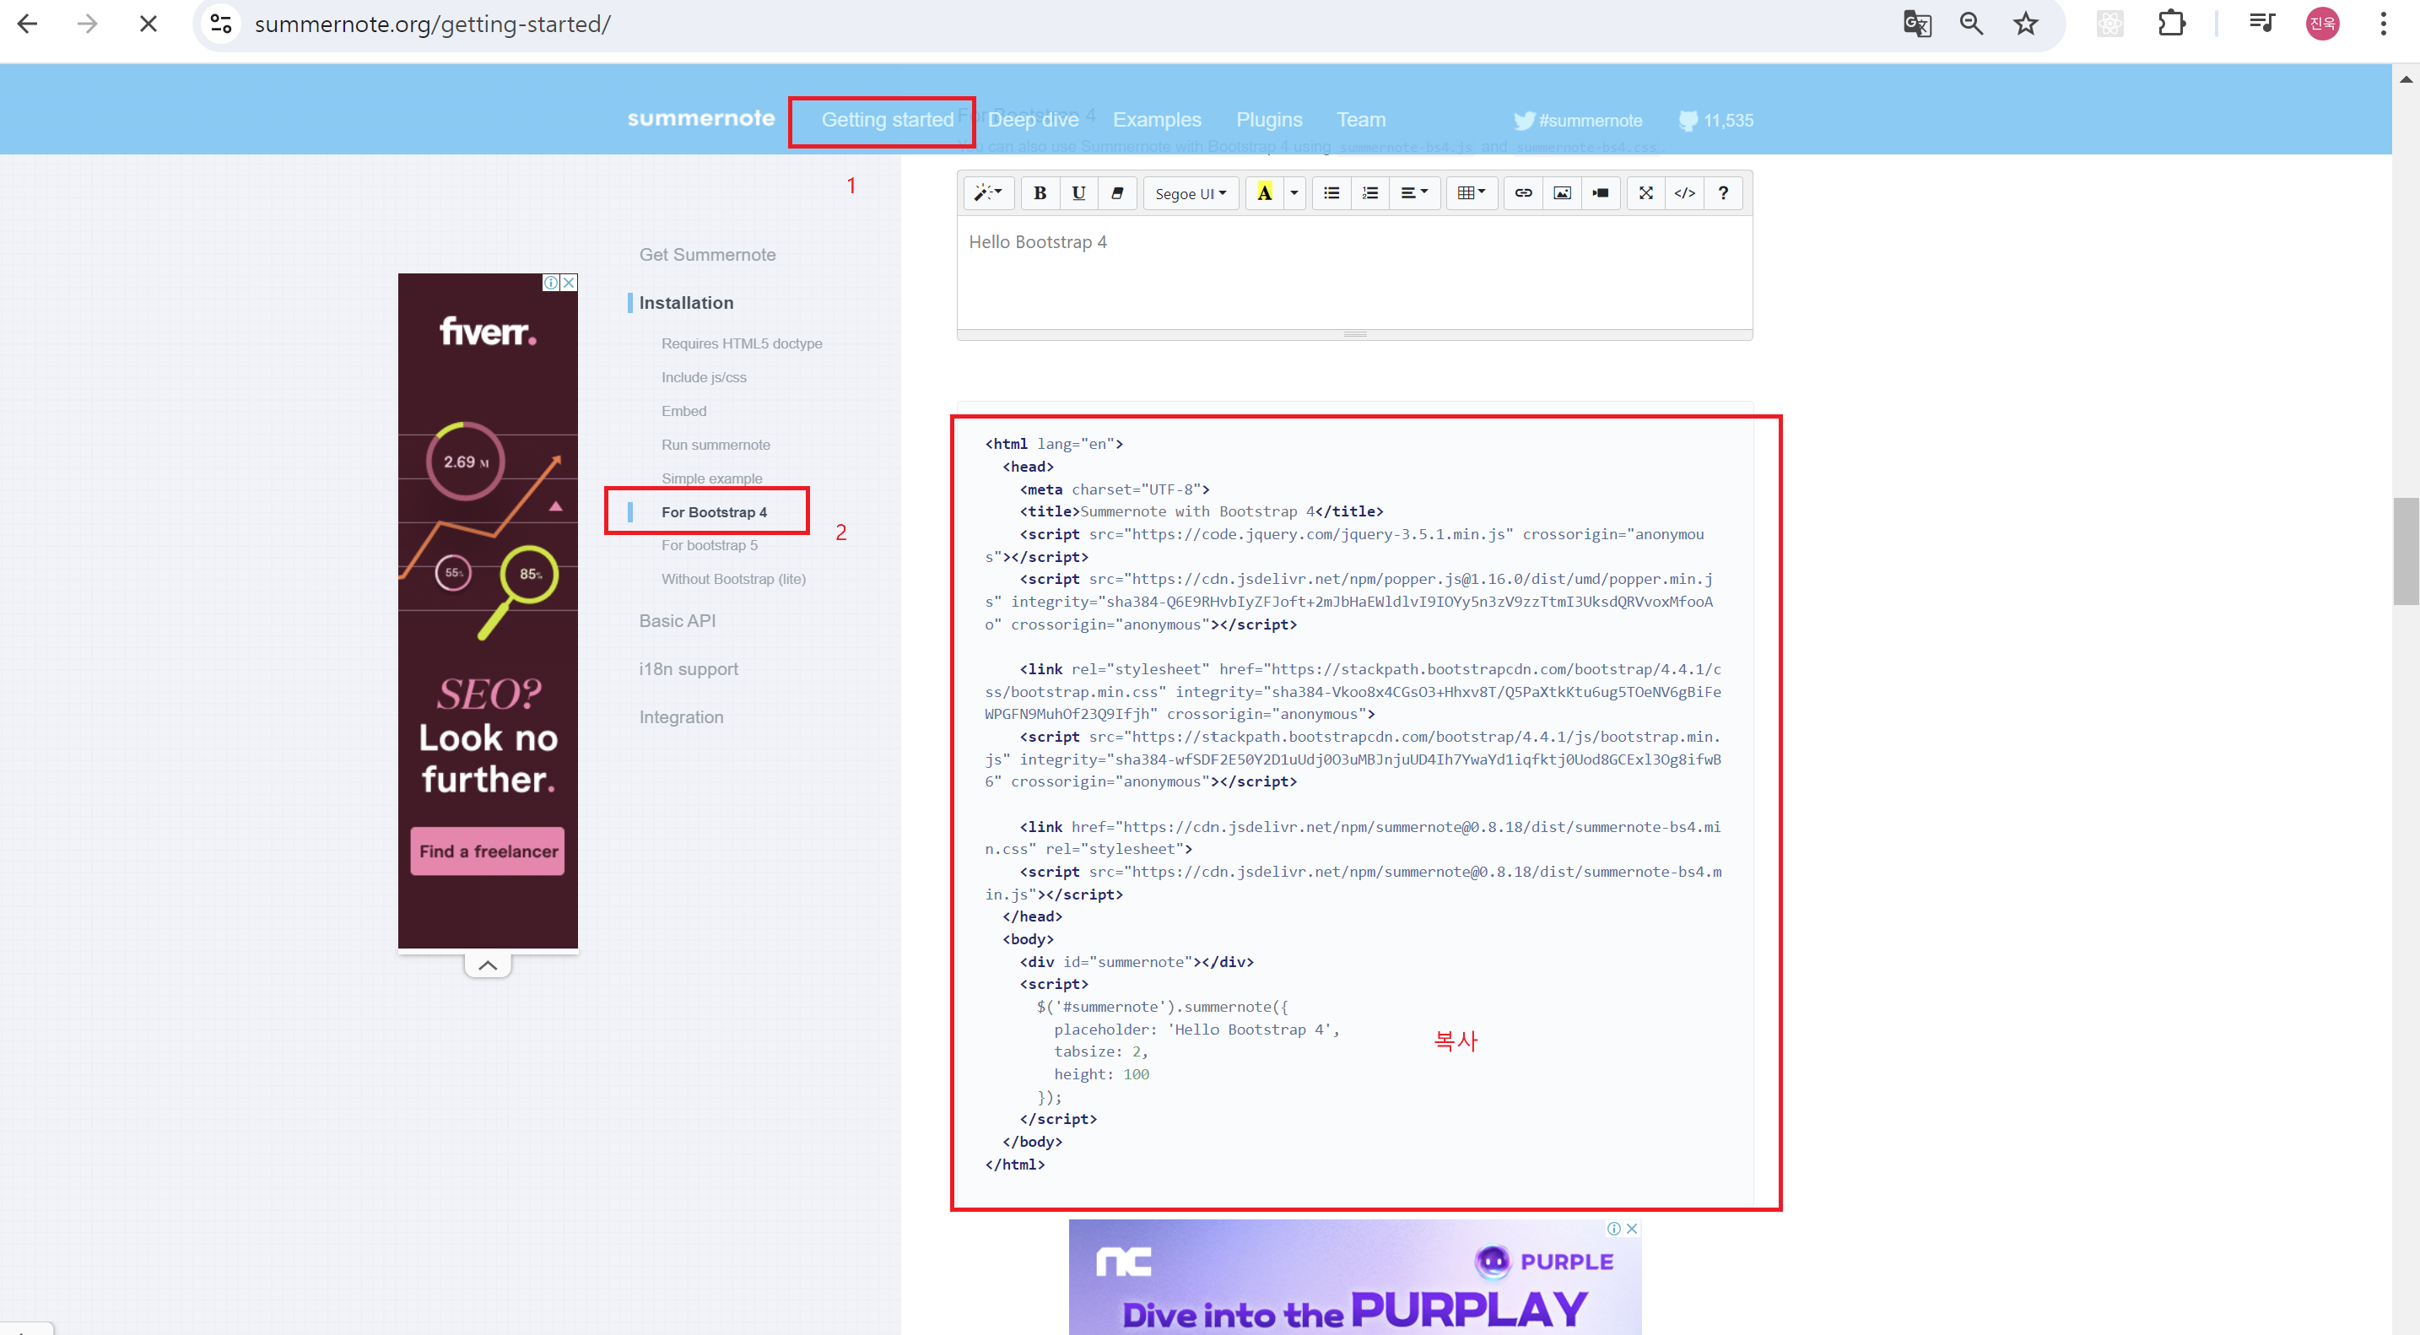This screenshot has width=2420, height=1335.
Task: Select Basic API in the sidebar
Action: [x=678, y=621]
